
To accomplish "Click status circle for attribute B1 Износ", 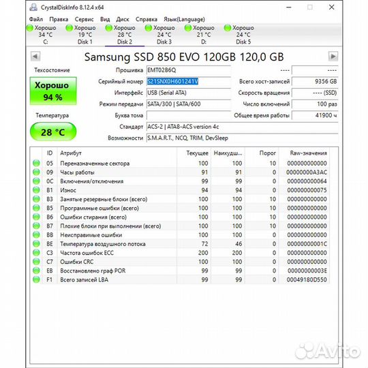I will 36,190.
